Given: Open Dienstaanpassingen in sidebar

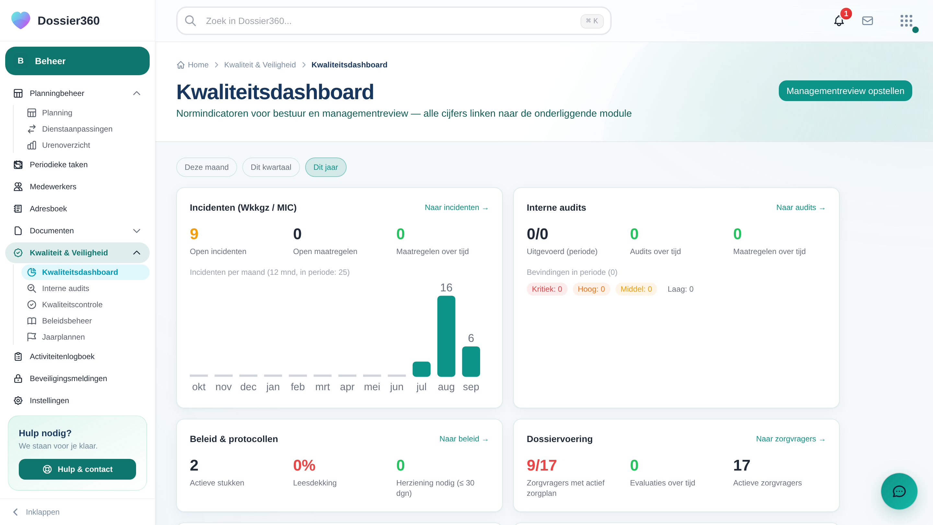Looking at the screenshot, I should click(x=86, y=129).
